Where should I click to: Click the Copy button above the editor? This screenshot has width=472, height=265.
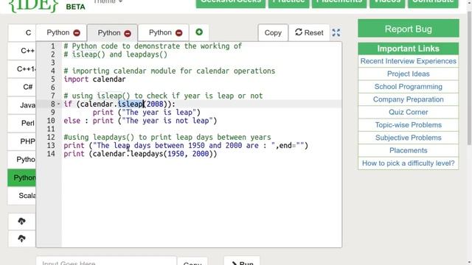273,32
